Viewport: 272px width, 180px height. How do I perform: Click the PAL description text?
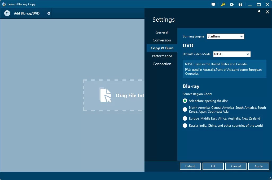click(223, 72)
